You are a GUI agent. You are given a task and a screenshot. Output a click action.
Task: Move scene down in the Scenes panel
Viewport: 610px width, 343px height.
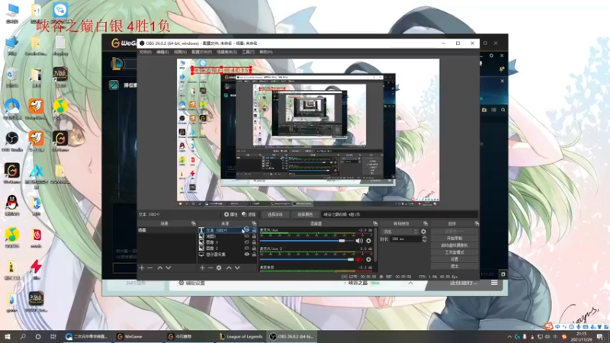(x=169, y=268)
